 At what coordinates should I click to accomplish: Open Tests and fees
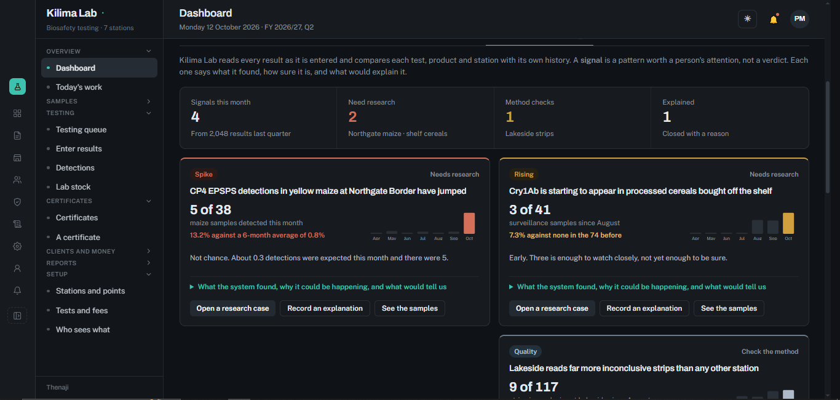click(x=99, y=310)
